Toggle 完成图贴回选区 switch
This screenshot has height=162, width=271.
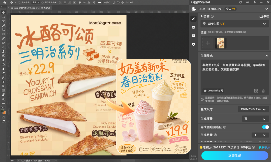click(265, 127)
